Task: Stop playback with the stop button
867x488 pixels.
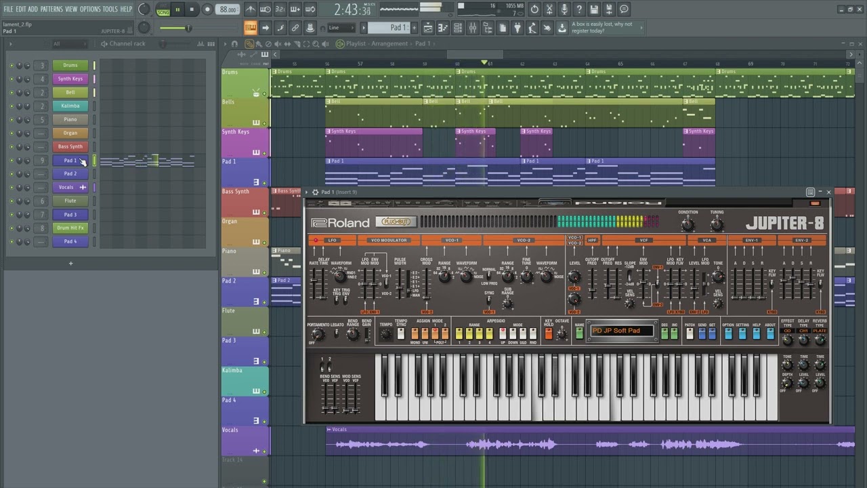Action: click(x=192, y=9)
